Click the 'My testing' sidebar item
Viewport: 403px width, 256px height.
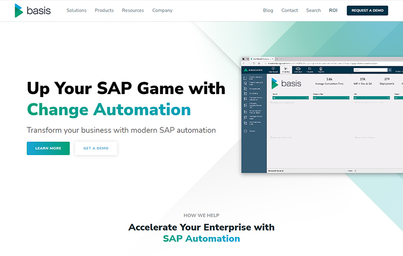click(x=253, y=94)
